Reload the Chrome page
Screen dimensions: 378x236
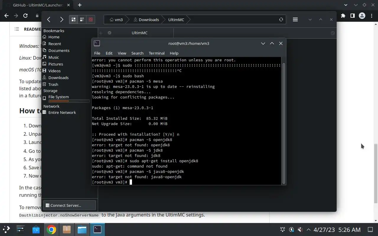point(25,16)
